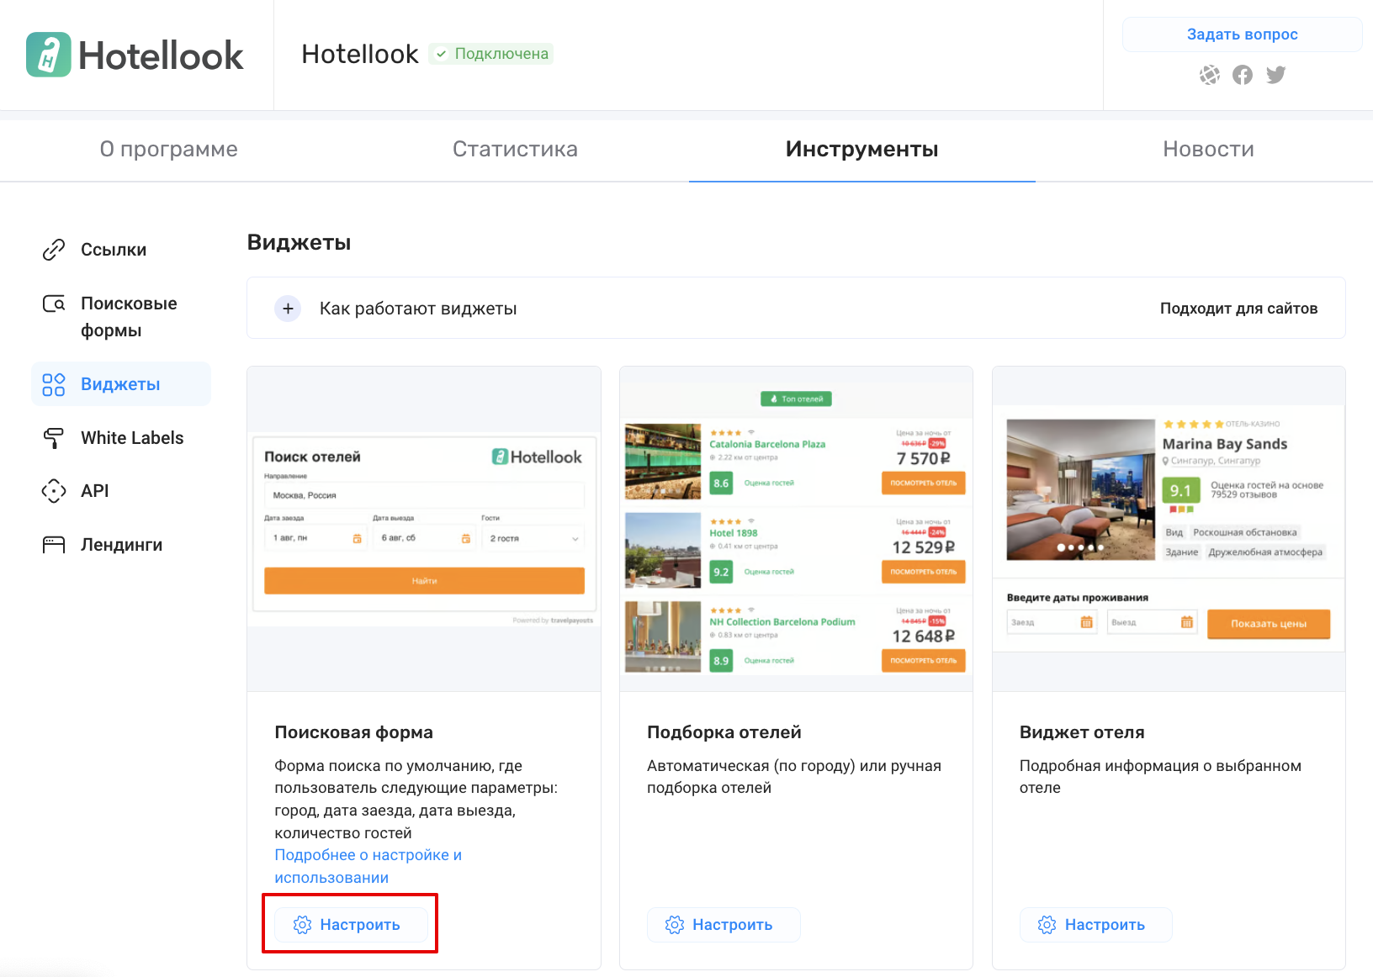Viewport: 1373px width, 977px height.
Task: Click the Лендинги window icon
Action: pyautogui.click(x=54, y=545)
